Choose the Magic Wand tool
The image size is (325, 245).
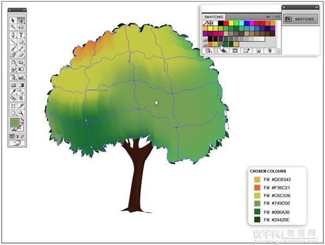(x=13, y=27)
